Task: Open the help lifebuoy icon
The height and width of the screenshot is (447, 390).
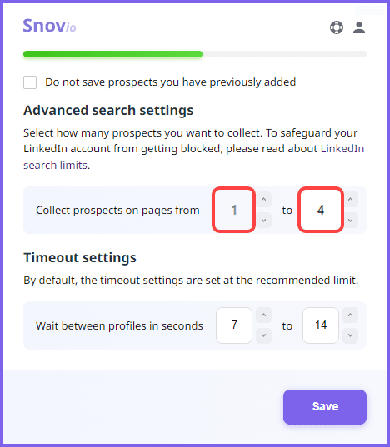Action: (337, 27)
